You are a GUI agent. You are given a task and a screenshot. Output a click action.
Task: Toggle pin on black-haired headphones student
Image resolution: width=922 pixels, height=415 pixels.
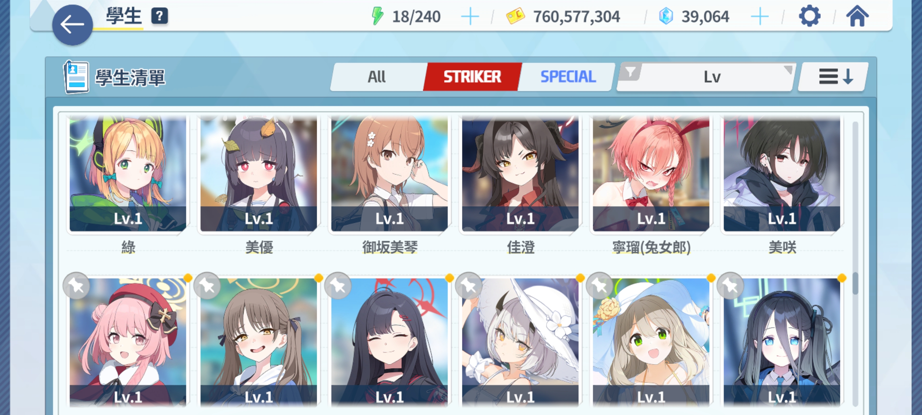coord(730,286)
